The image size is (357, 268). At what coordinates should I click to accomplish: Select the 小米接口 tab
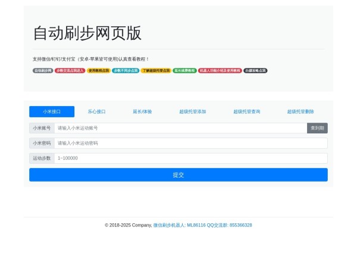click(x=52, y=111)
